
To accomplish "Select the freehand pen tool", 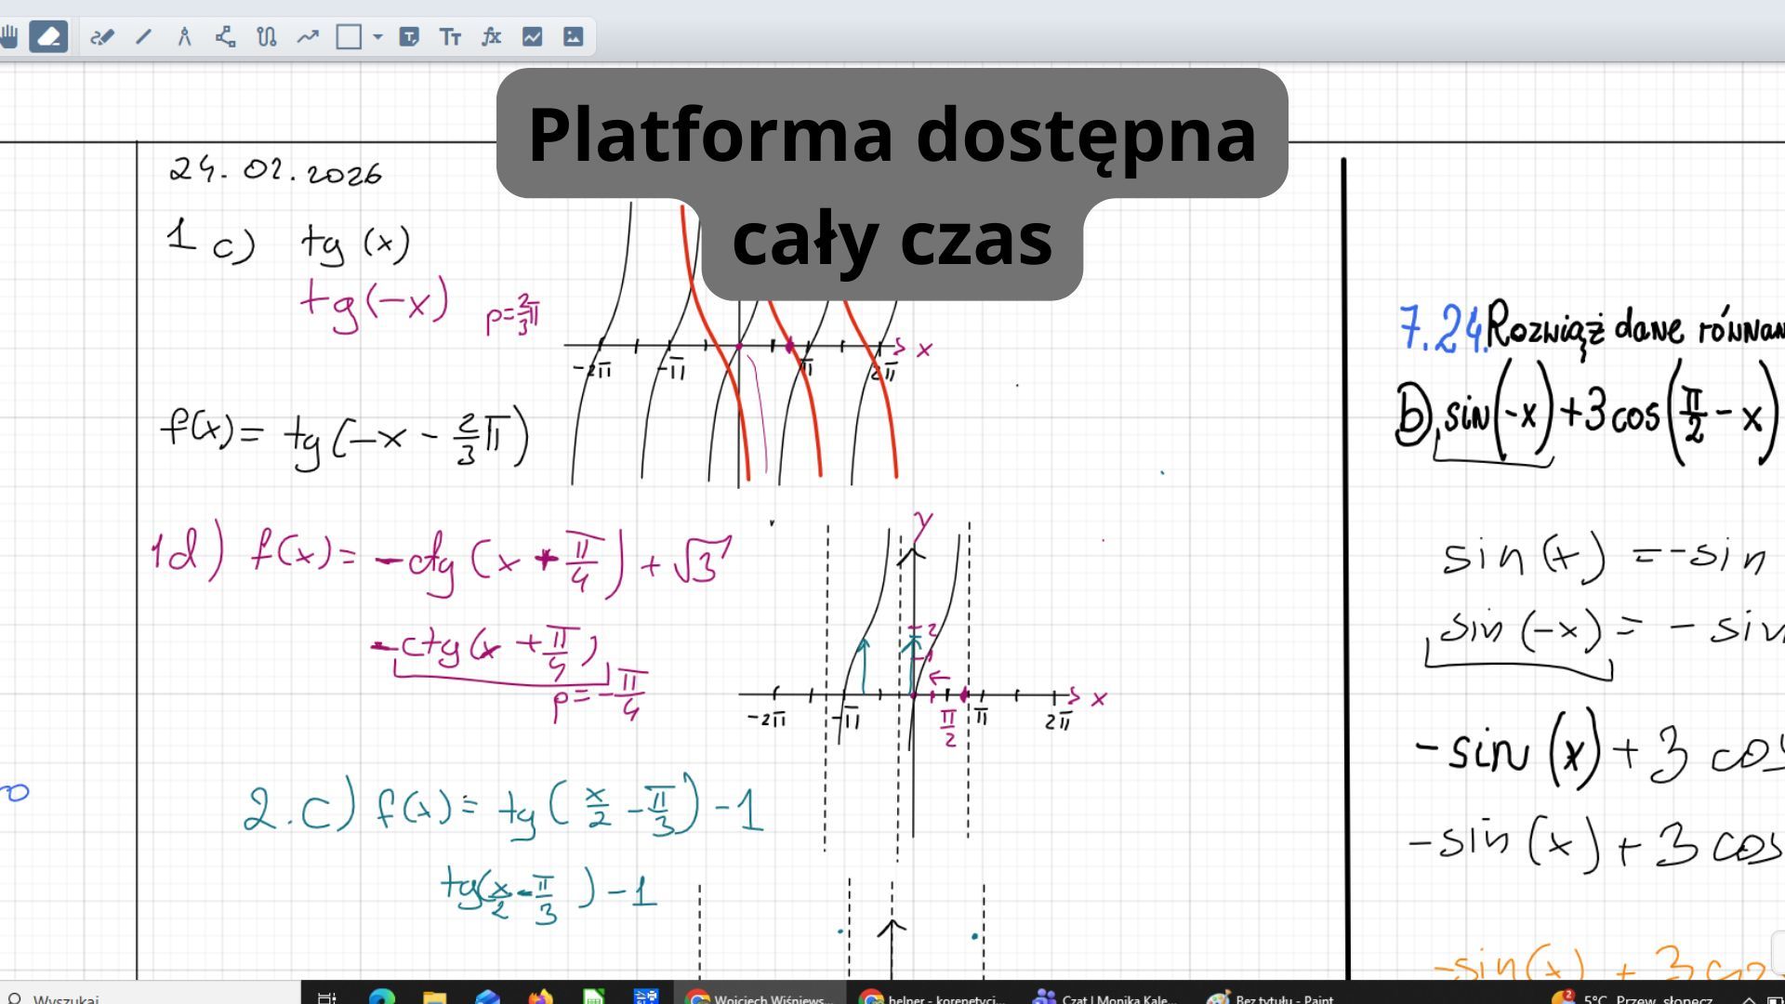I will click(102, 37).
